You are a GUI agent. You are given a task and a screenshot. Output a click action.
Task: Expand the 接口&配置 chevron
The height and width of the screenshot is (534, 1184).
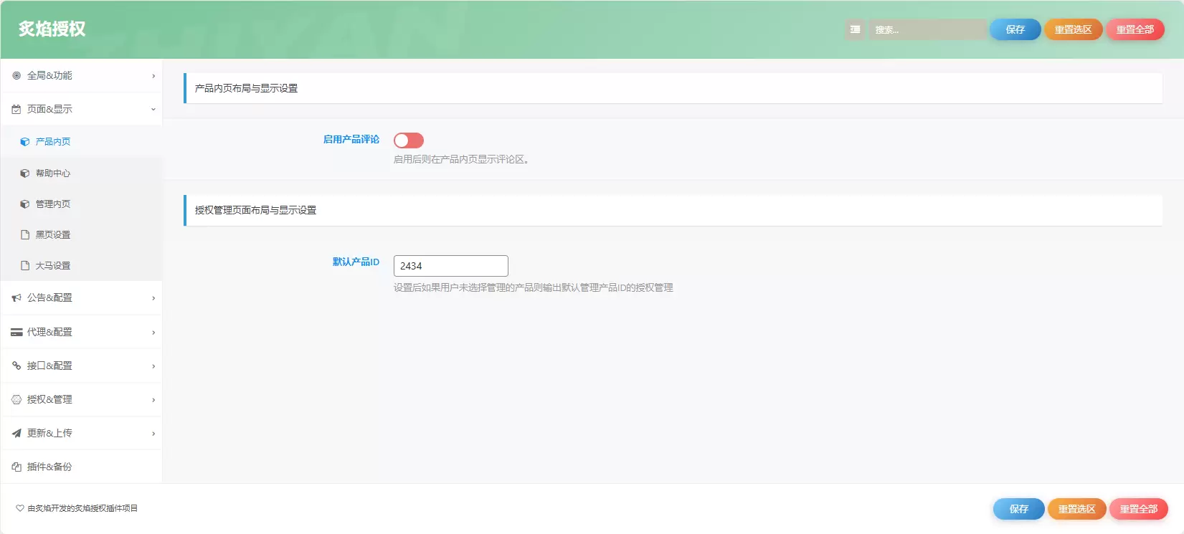[x=153, y=366]
